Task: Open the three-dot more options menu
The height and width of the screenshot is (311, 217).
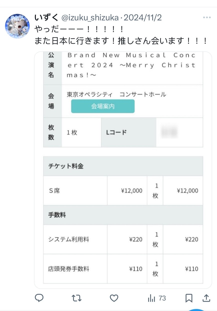Action: tap(207, 17)
